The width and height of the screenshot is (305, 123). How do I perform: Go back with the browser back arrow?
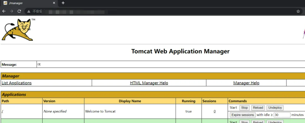coord(4,11)
